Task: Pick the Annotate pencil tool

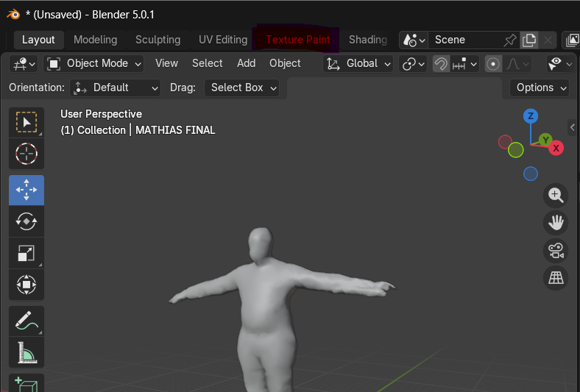Action: point(26,321)
